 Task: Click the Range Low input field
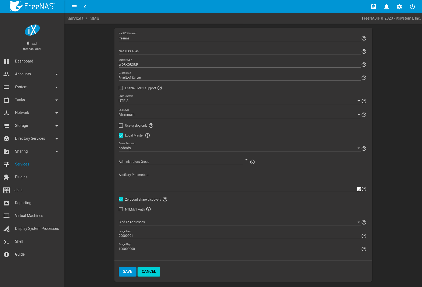pos(239,236)
